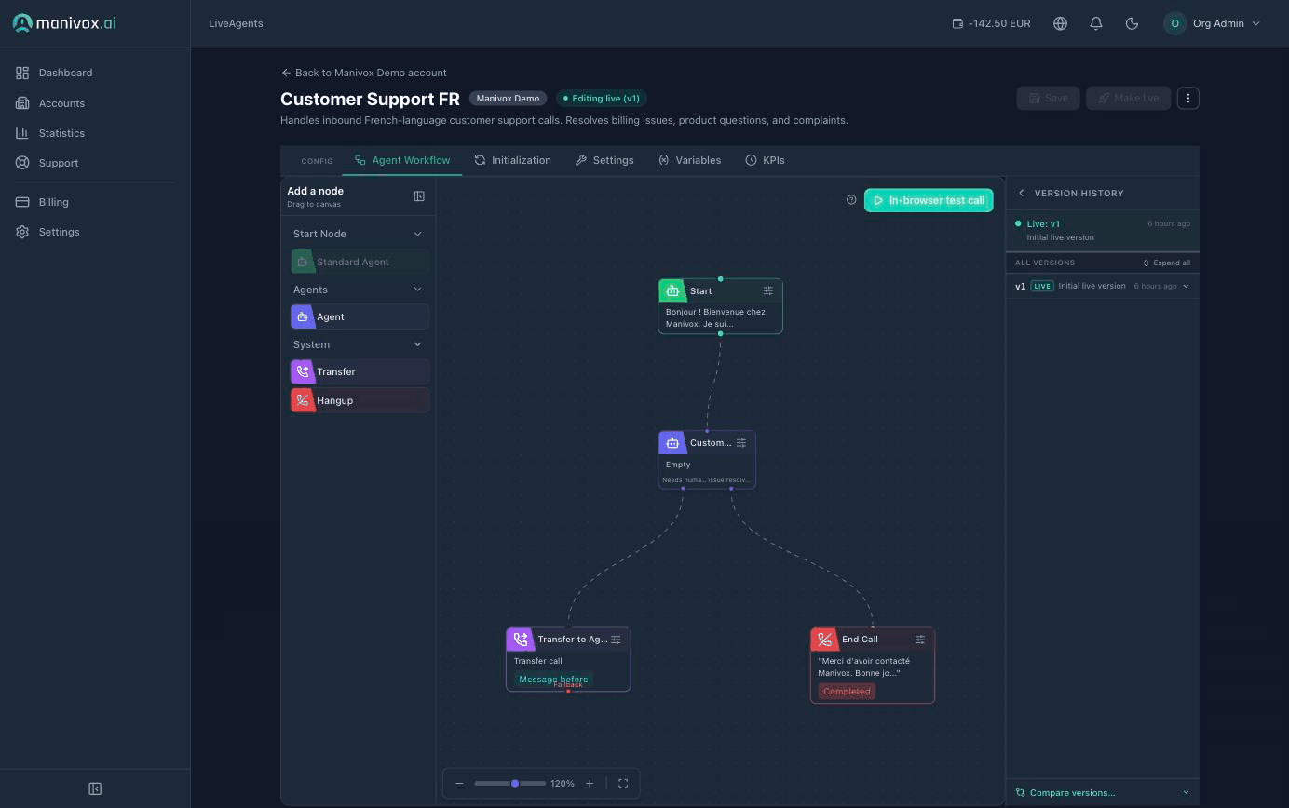
Task: Collapse the left sidebar
Action: coord(95,788)
